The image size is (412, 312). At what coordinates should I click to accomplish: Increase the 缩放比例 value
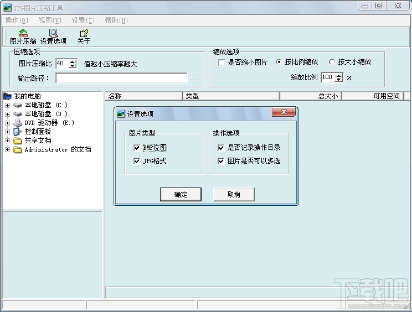pyautogui.click(x=339, y=75)
